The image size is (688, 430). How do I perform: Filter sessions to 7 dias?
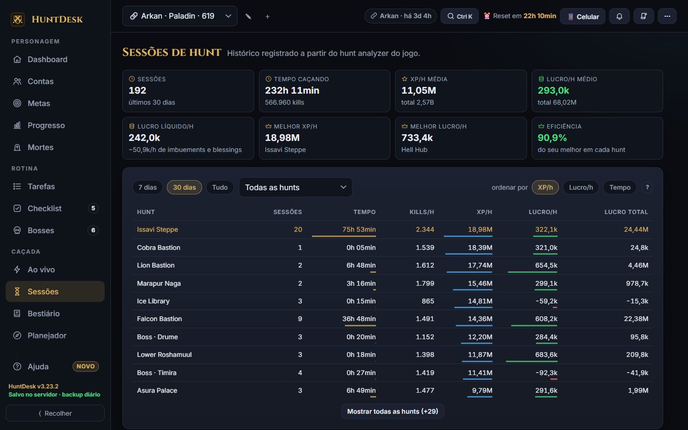(x=148, y=187)
